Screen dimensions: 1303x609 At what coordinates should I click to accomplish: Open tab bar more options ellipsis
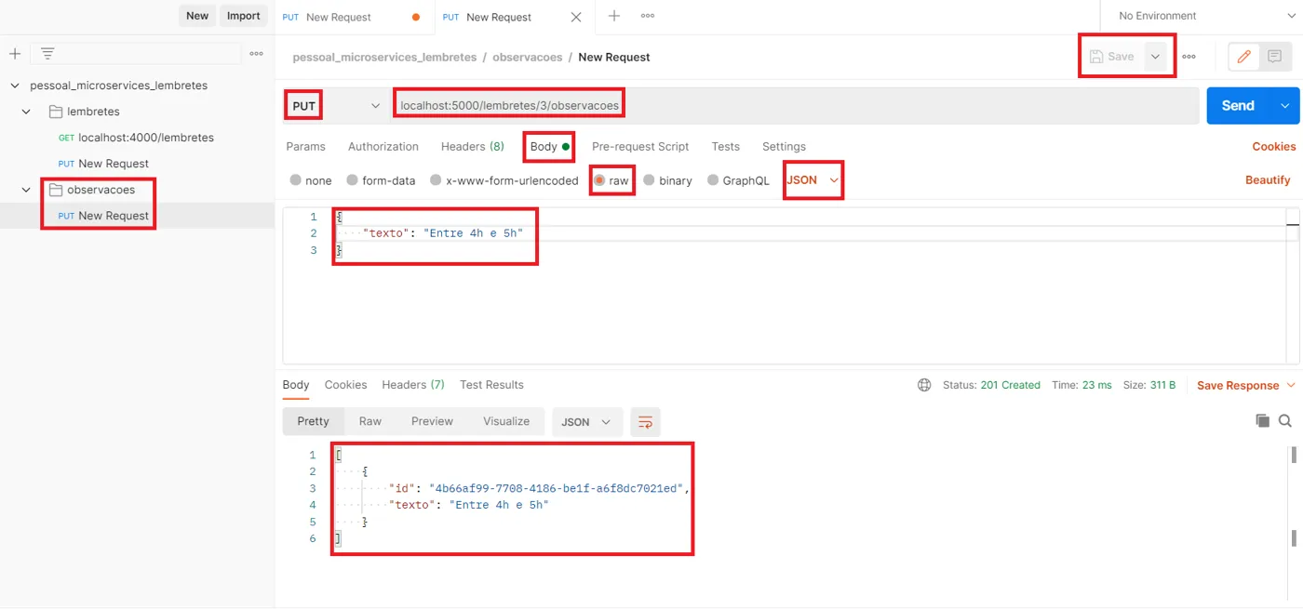coord(648,16)
